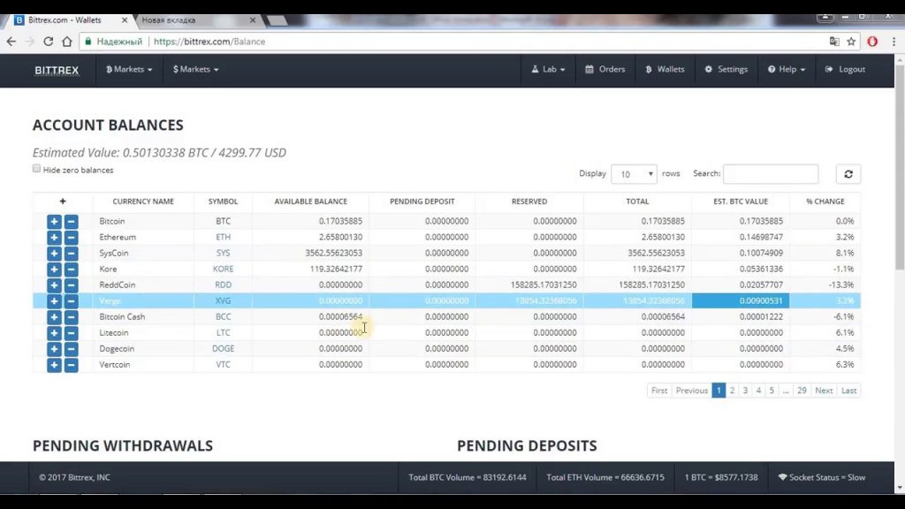Click the balances Search input field
Image resolution: width=905 pixels, height=509 pixels.
[x=770, y=174]
